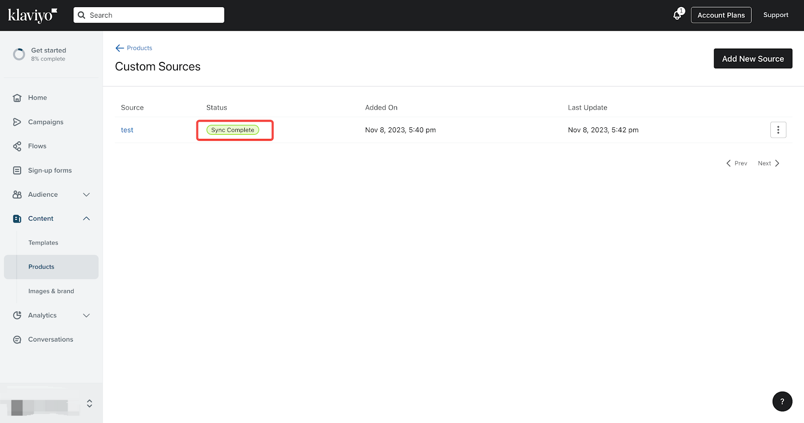Click the Last Update column header
The height and width of the screenshot is (423, 804).
pos(587,108)
